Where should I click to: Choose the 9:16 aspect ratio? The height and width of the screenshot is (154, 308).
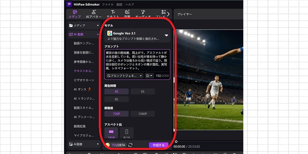[x=127, y=133]
